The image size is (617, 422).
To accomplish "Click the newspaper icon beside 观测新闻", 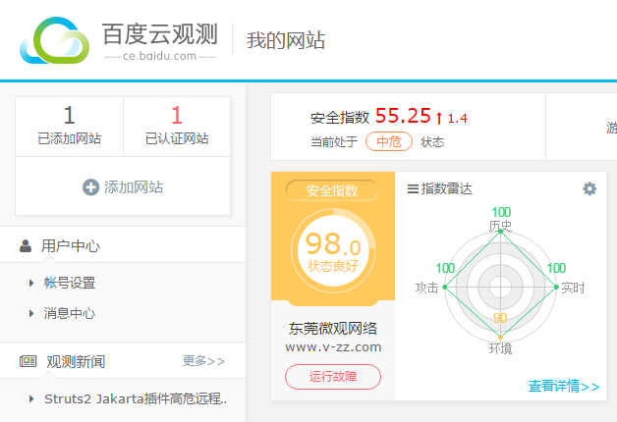I will [x=28, y=361].
